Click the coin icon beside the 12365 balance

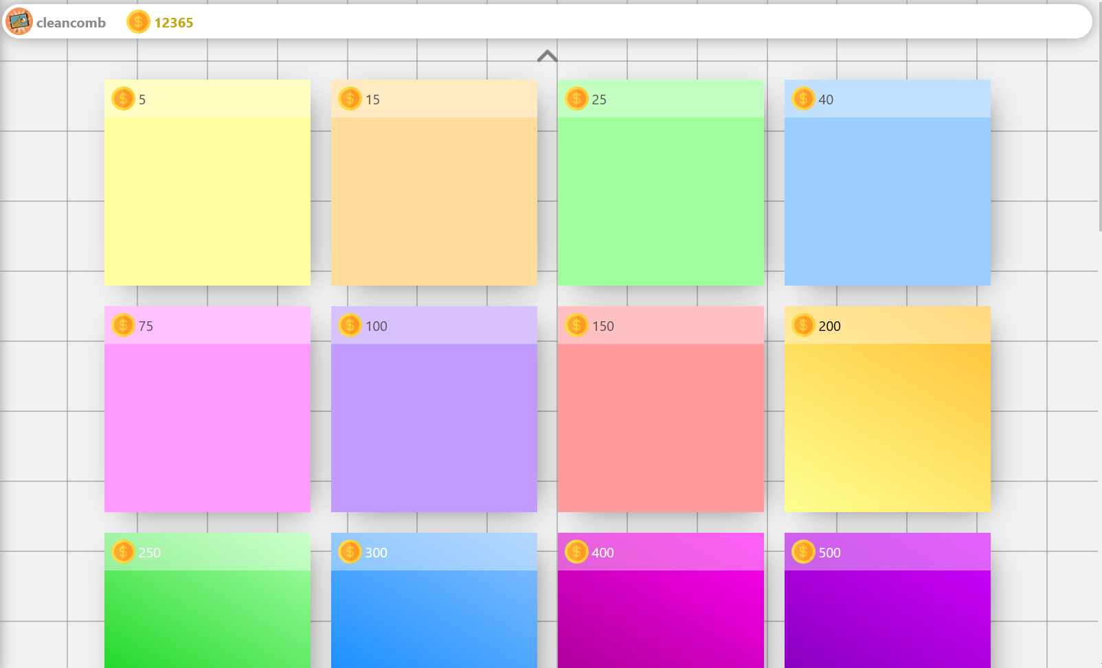point(138,22)
